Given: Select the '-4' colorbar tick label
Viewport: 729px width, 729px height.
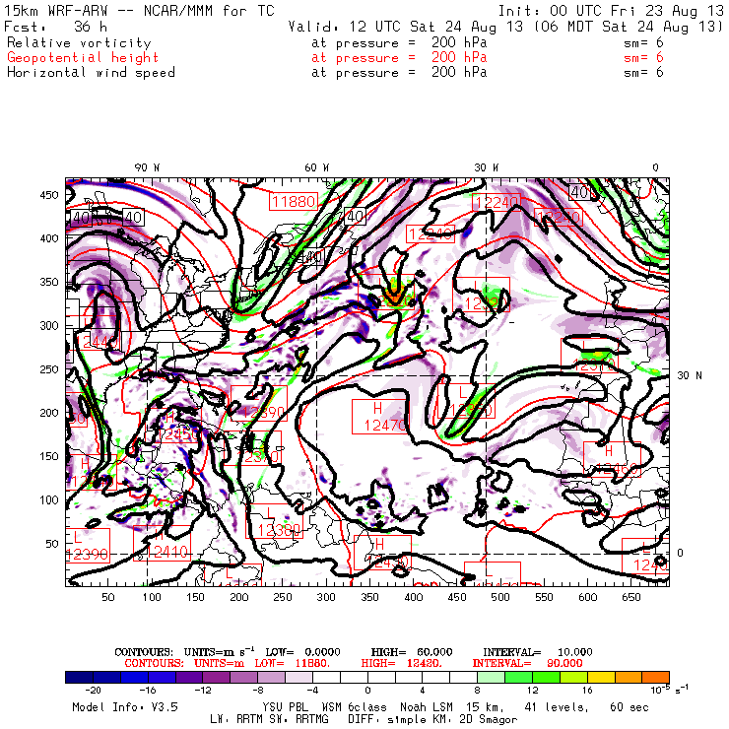Looking at the screenshot, I should pyautogui.click(x=312, y=691).
